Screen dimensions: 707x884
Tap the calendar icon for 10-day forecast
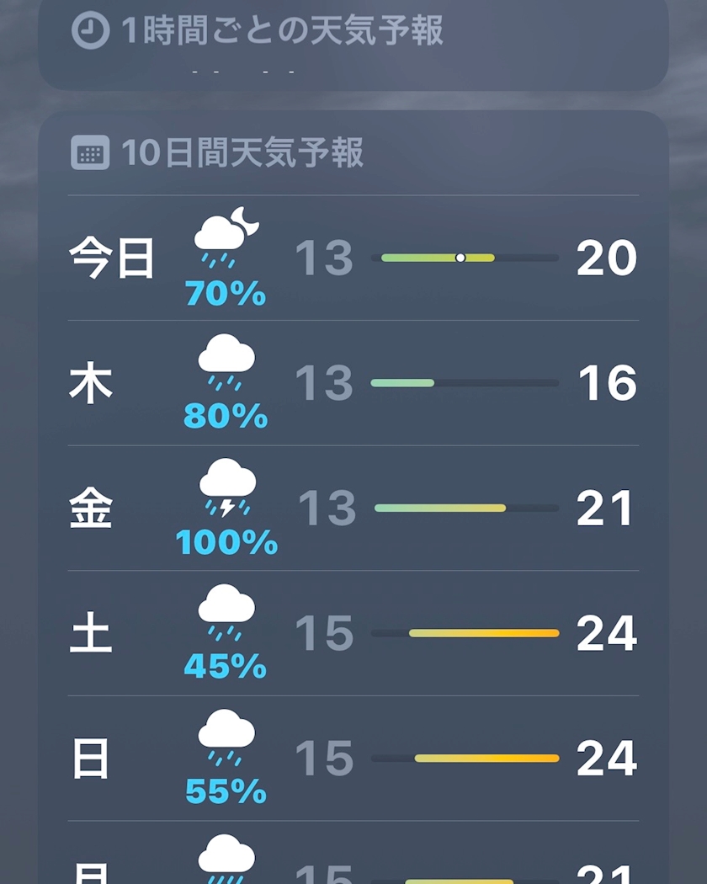90,153
